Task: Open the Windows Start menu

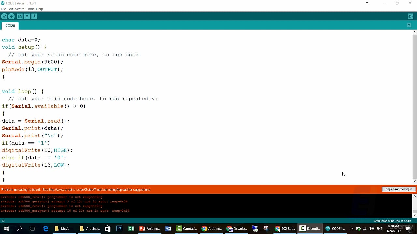Action: (x=6, y=228)
